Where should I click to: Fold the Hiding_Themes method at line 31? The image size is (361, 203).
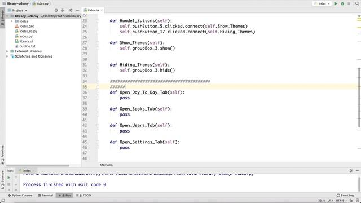point(98,65)
